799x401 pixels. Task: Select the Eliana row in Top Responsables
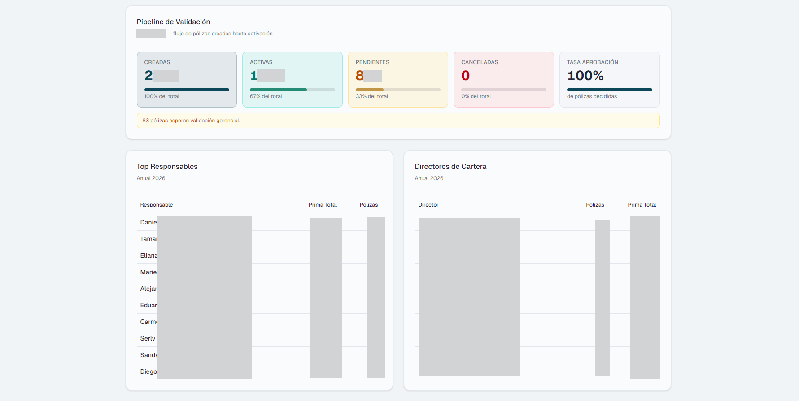[148, 255]
